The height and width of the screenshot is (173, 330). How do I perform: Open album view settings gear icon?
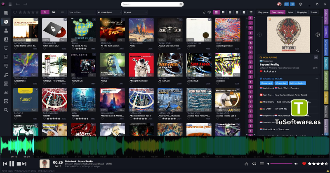coord(209,12)
